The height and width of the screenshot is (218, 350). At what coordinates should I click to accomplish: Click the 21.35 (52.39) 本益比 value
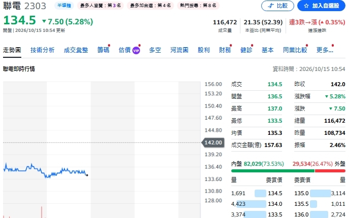click(x=263, y=22)
